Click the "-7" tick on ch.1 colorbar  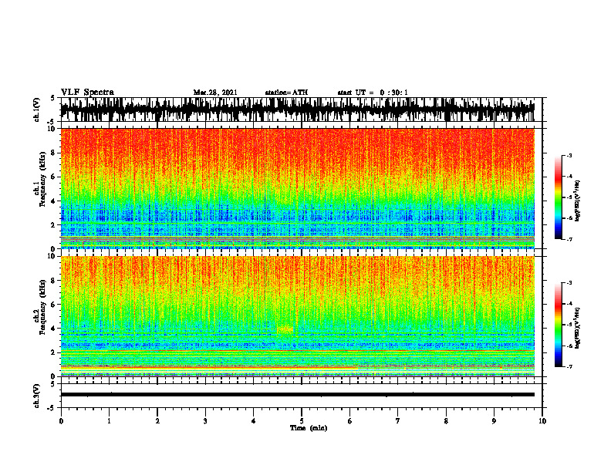(569, 239)
